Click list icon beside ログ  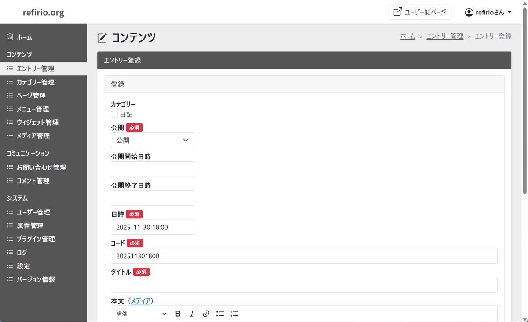[10, 253]
